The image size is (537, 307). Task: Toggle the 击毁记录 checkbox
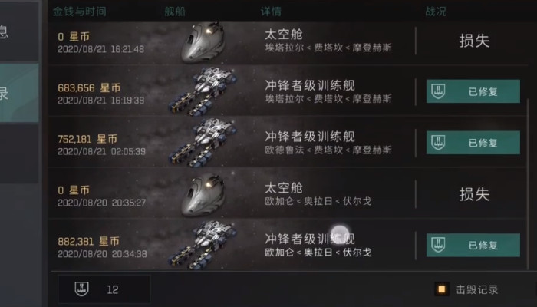441,289
